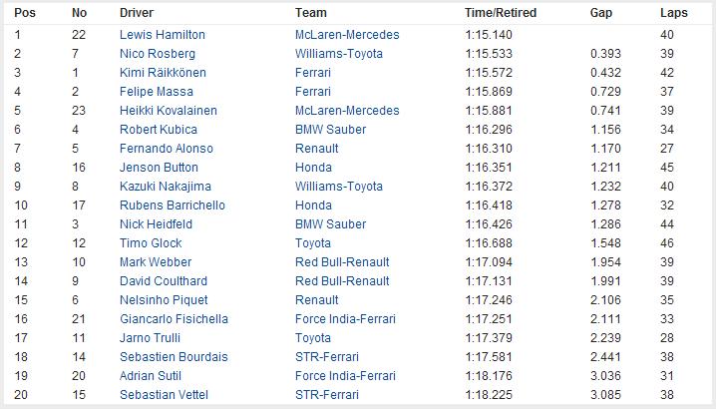Click the Time/Retired column header

point(501,13)
